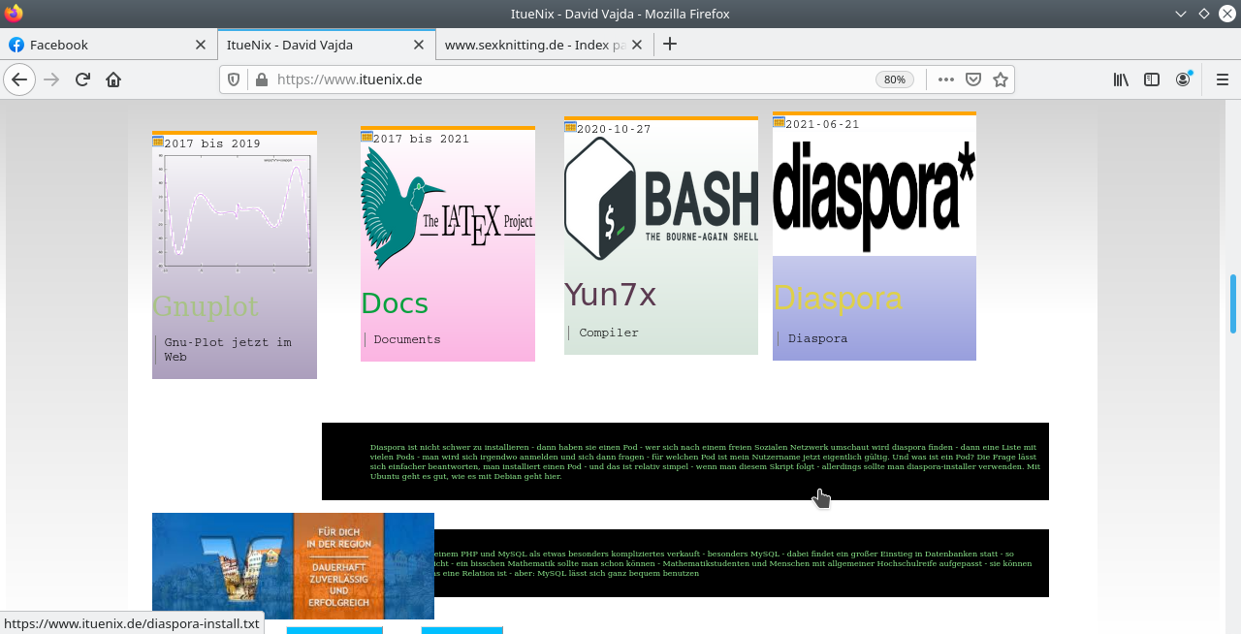Open the list all tabs chevron
The height and width of the screenshot is (634, 1241).
pyautogui.click(x=1180, y=14)
